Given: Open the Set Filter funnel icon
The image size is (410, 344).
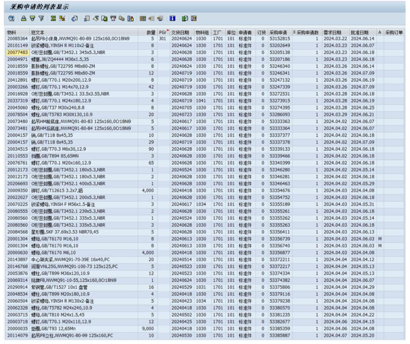Looking at the screenshot, I should point(41,19).
